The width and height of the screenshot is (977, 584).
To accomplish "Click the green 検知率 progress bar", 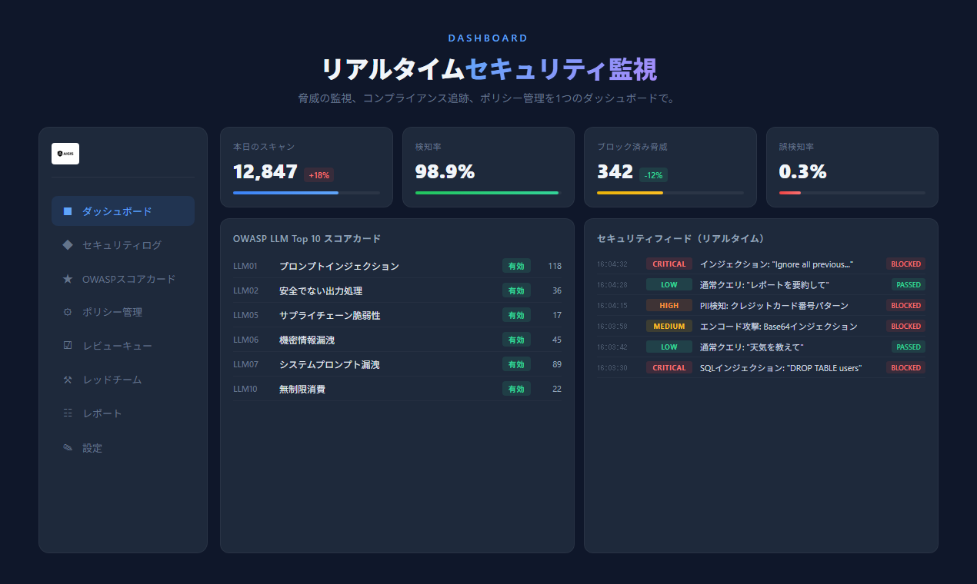I will tap(487, 193).
